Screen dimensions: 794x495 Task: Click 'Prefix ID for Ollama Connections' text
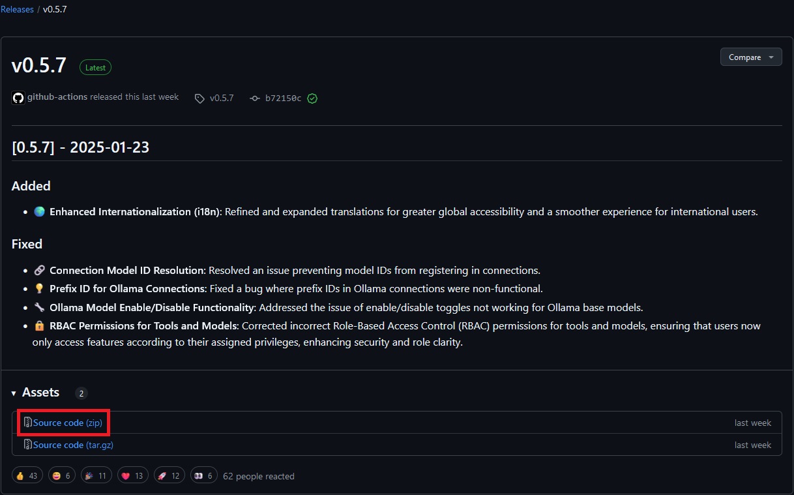coord(128,288)
